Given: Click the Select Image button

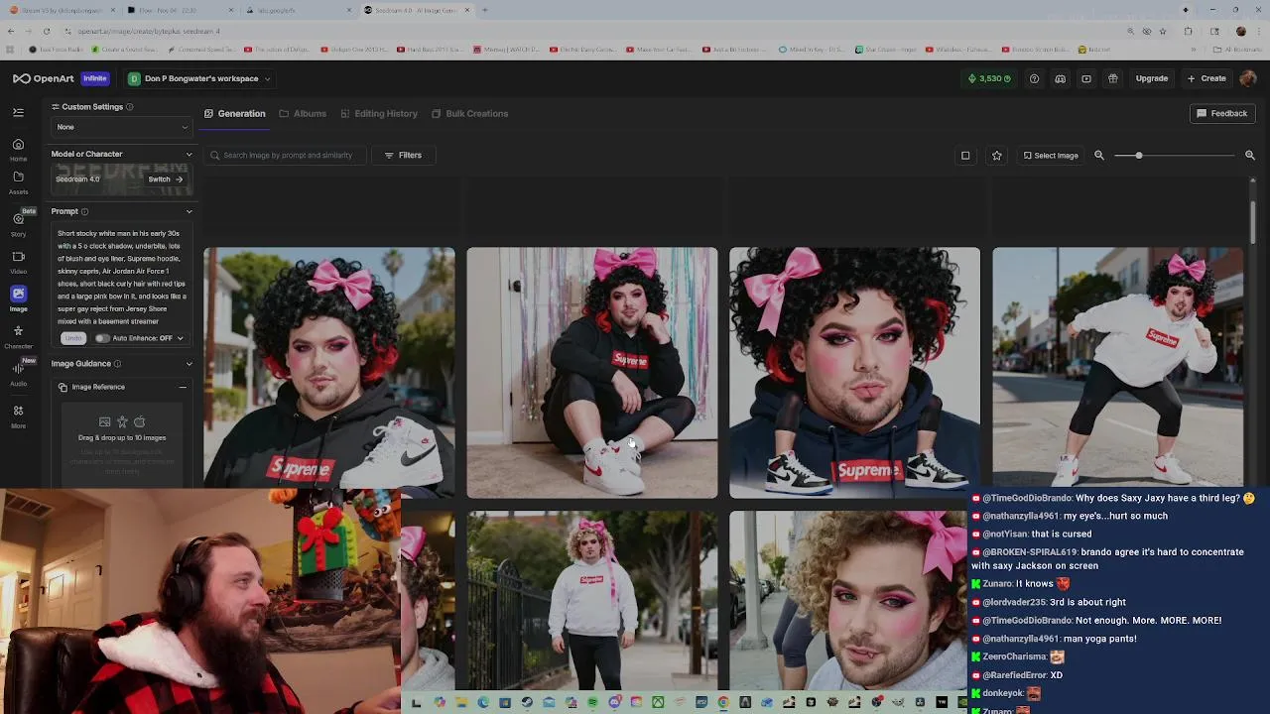Looking at the screenshot, I should (1051, 156).
